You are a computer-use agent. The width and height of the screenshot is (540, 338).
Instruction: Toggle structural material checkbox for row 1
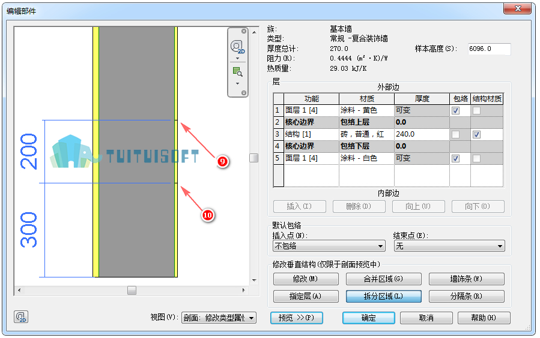tap(477, 111)
